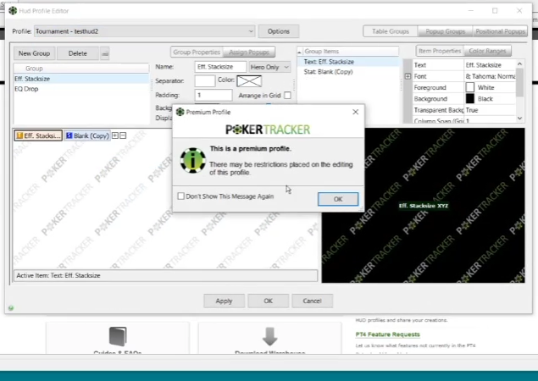Select EQ Drop group row
Screen dimensions: 538x381
click(81, 89)
